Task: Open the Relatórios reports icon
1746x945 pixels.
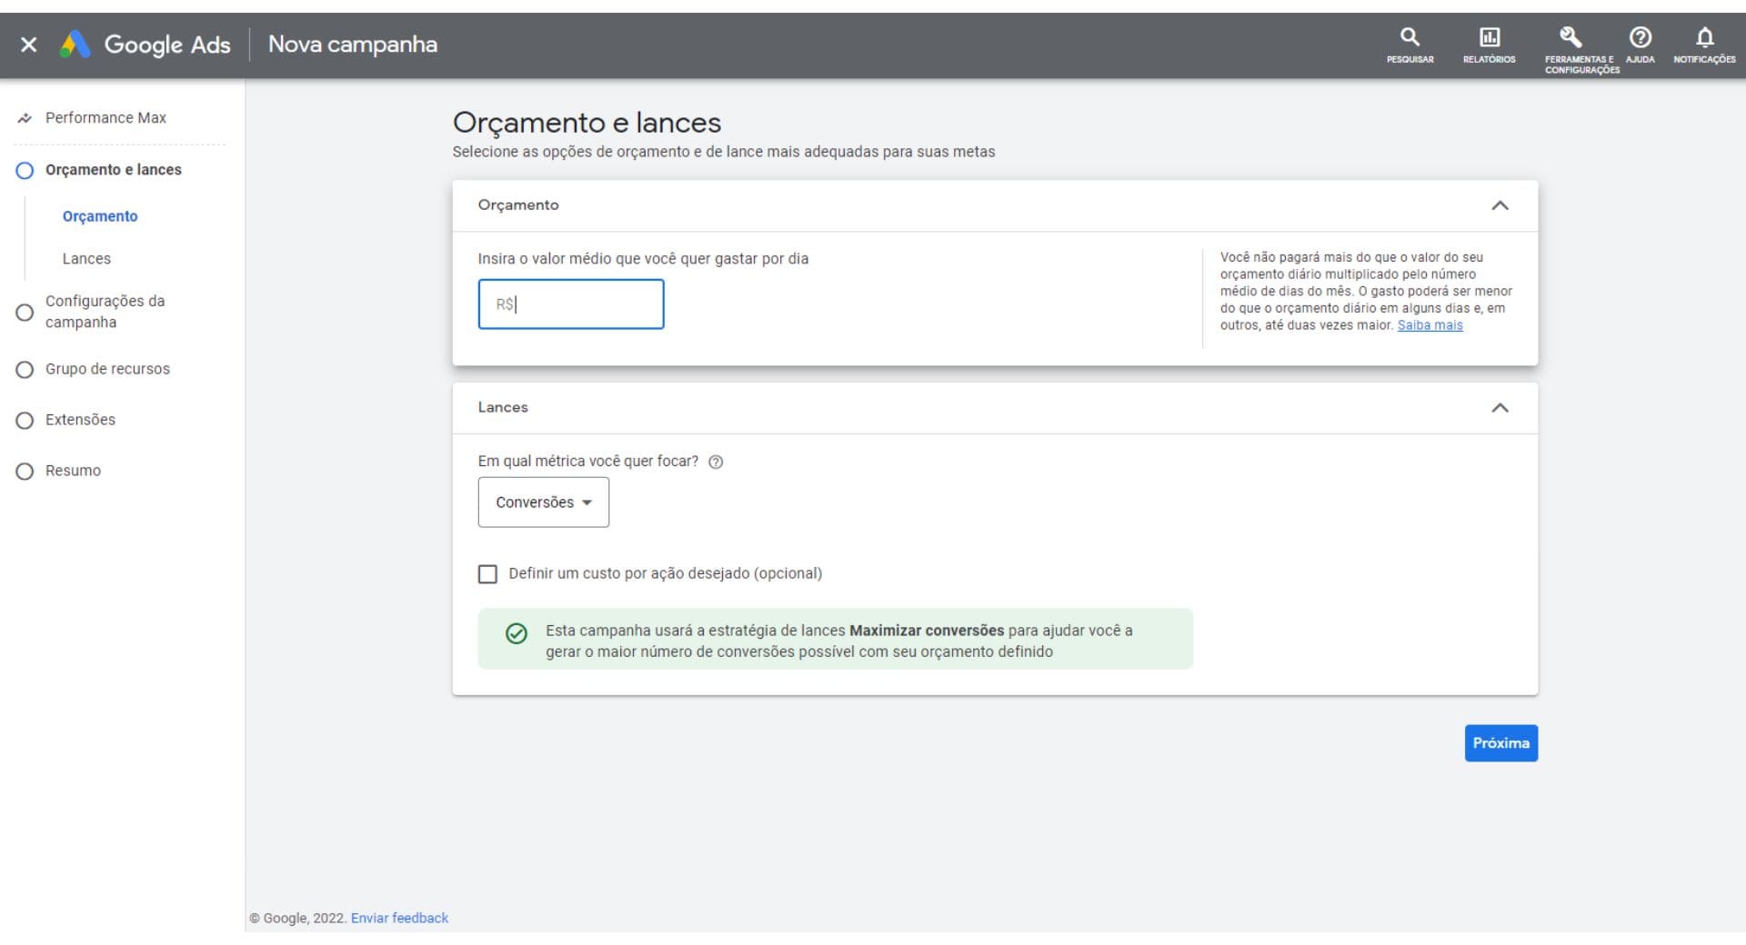Action: [1489, 38]
